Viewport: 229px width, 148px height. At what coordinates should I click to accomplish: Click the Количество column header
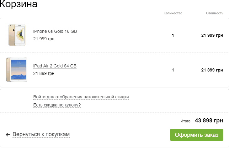173,13
